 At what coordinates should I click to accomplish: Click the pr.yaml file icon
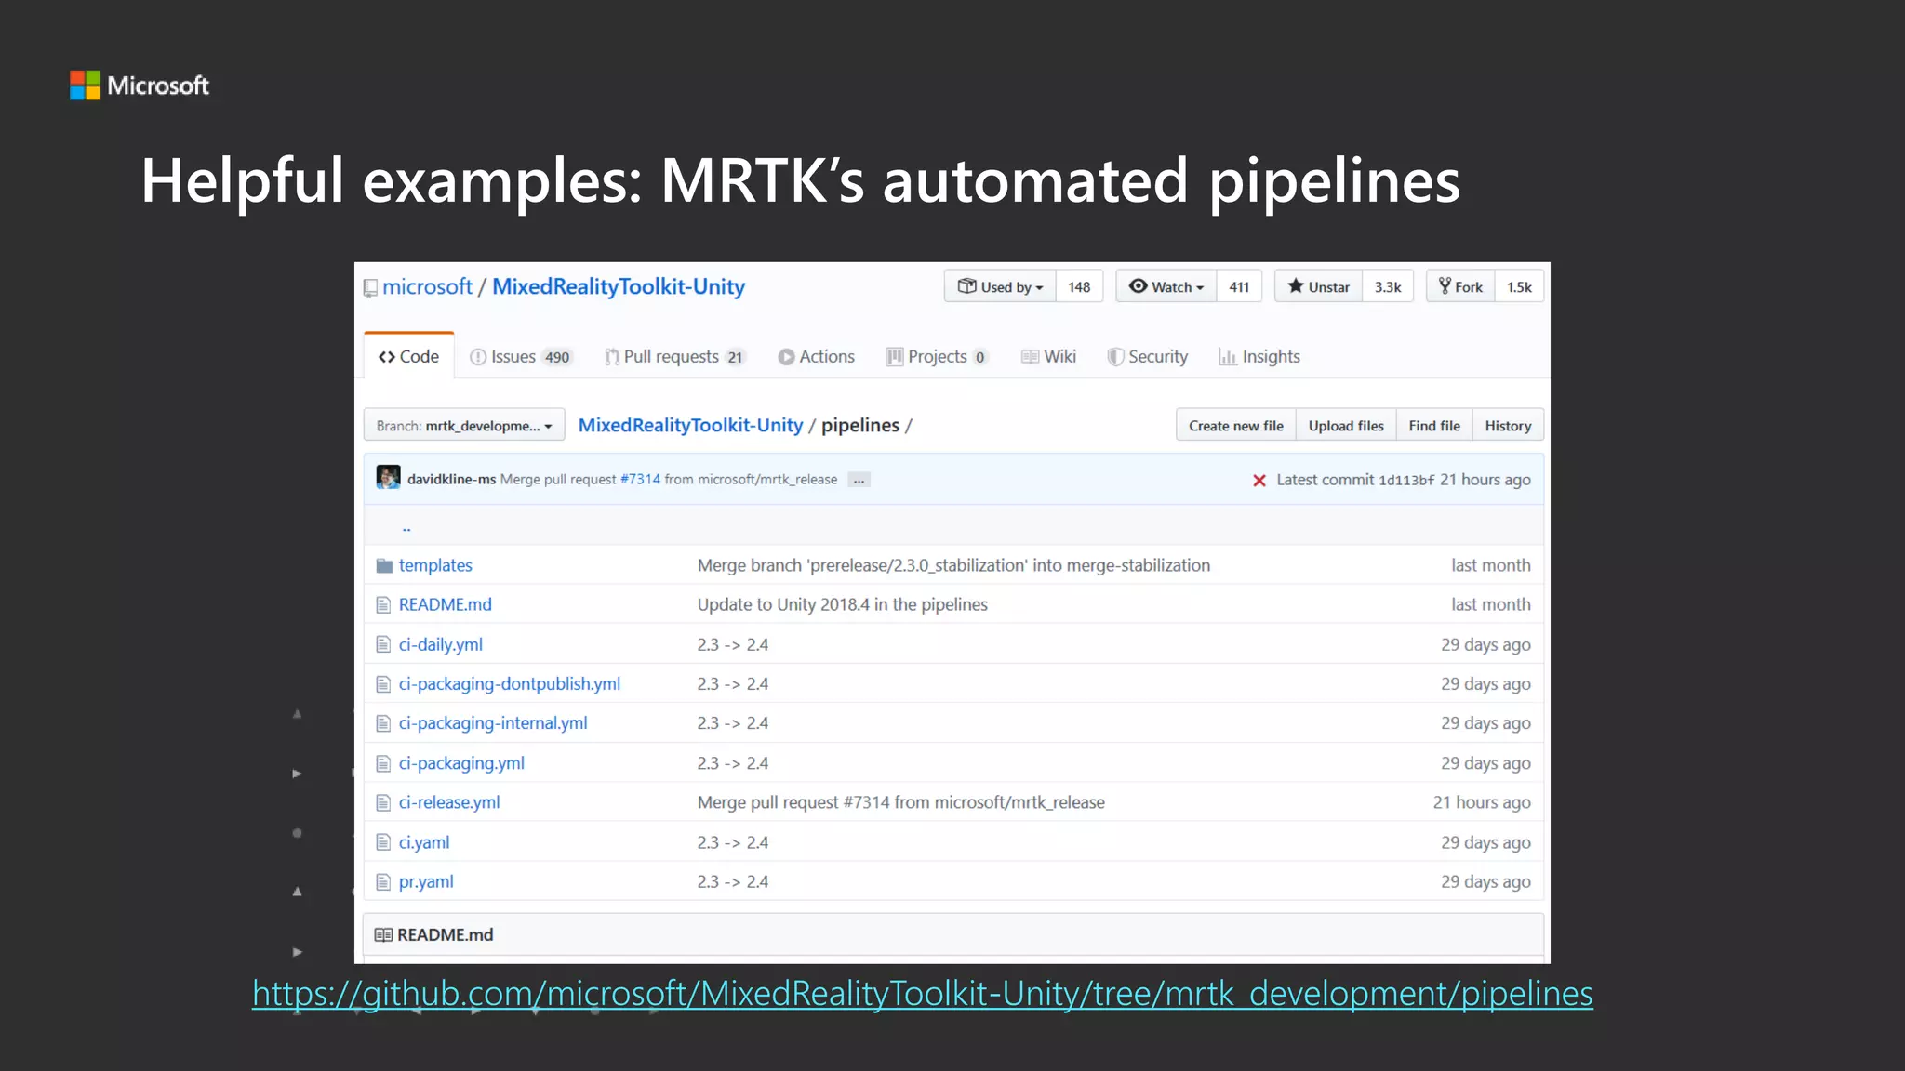click(x=383, y=881)
